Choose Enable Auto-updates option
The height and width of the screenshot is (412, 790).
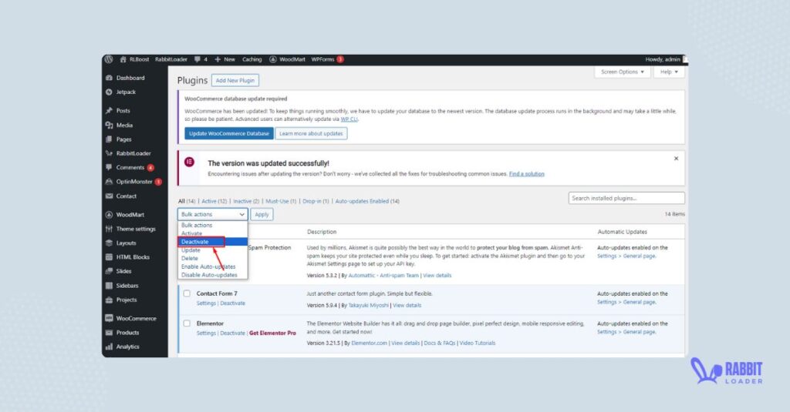click(213, 266)
